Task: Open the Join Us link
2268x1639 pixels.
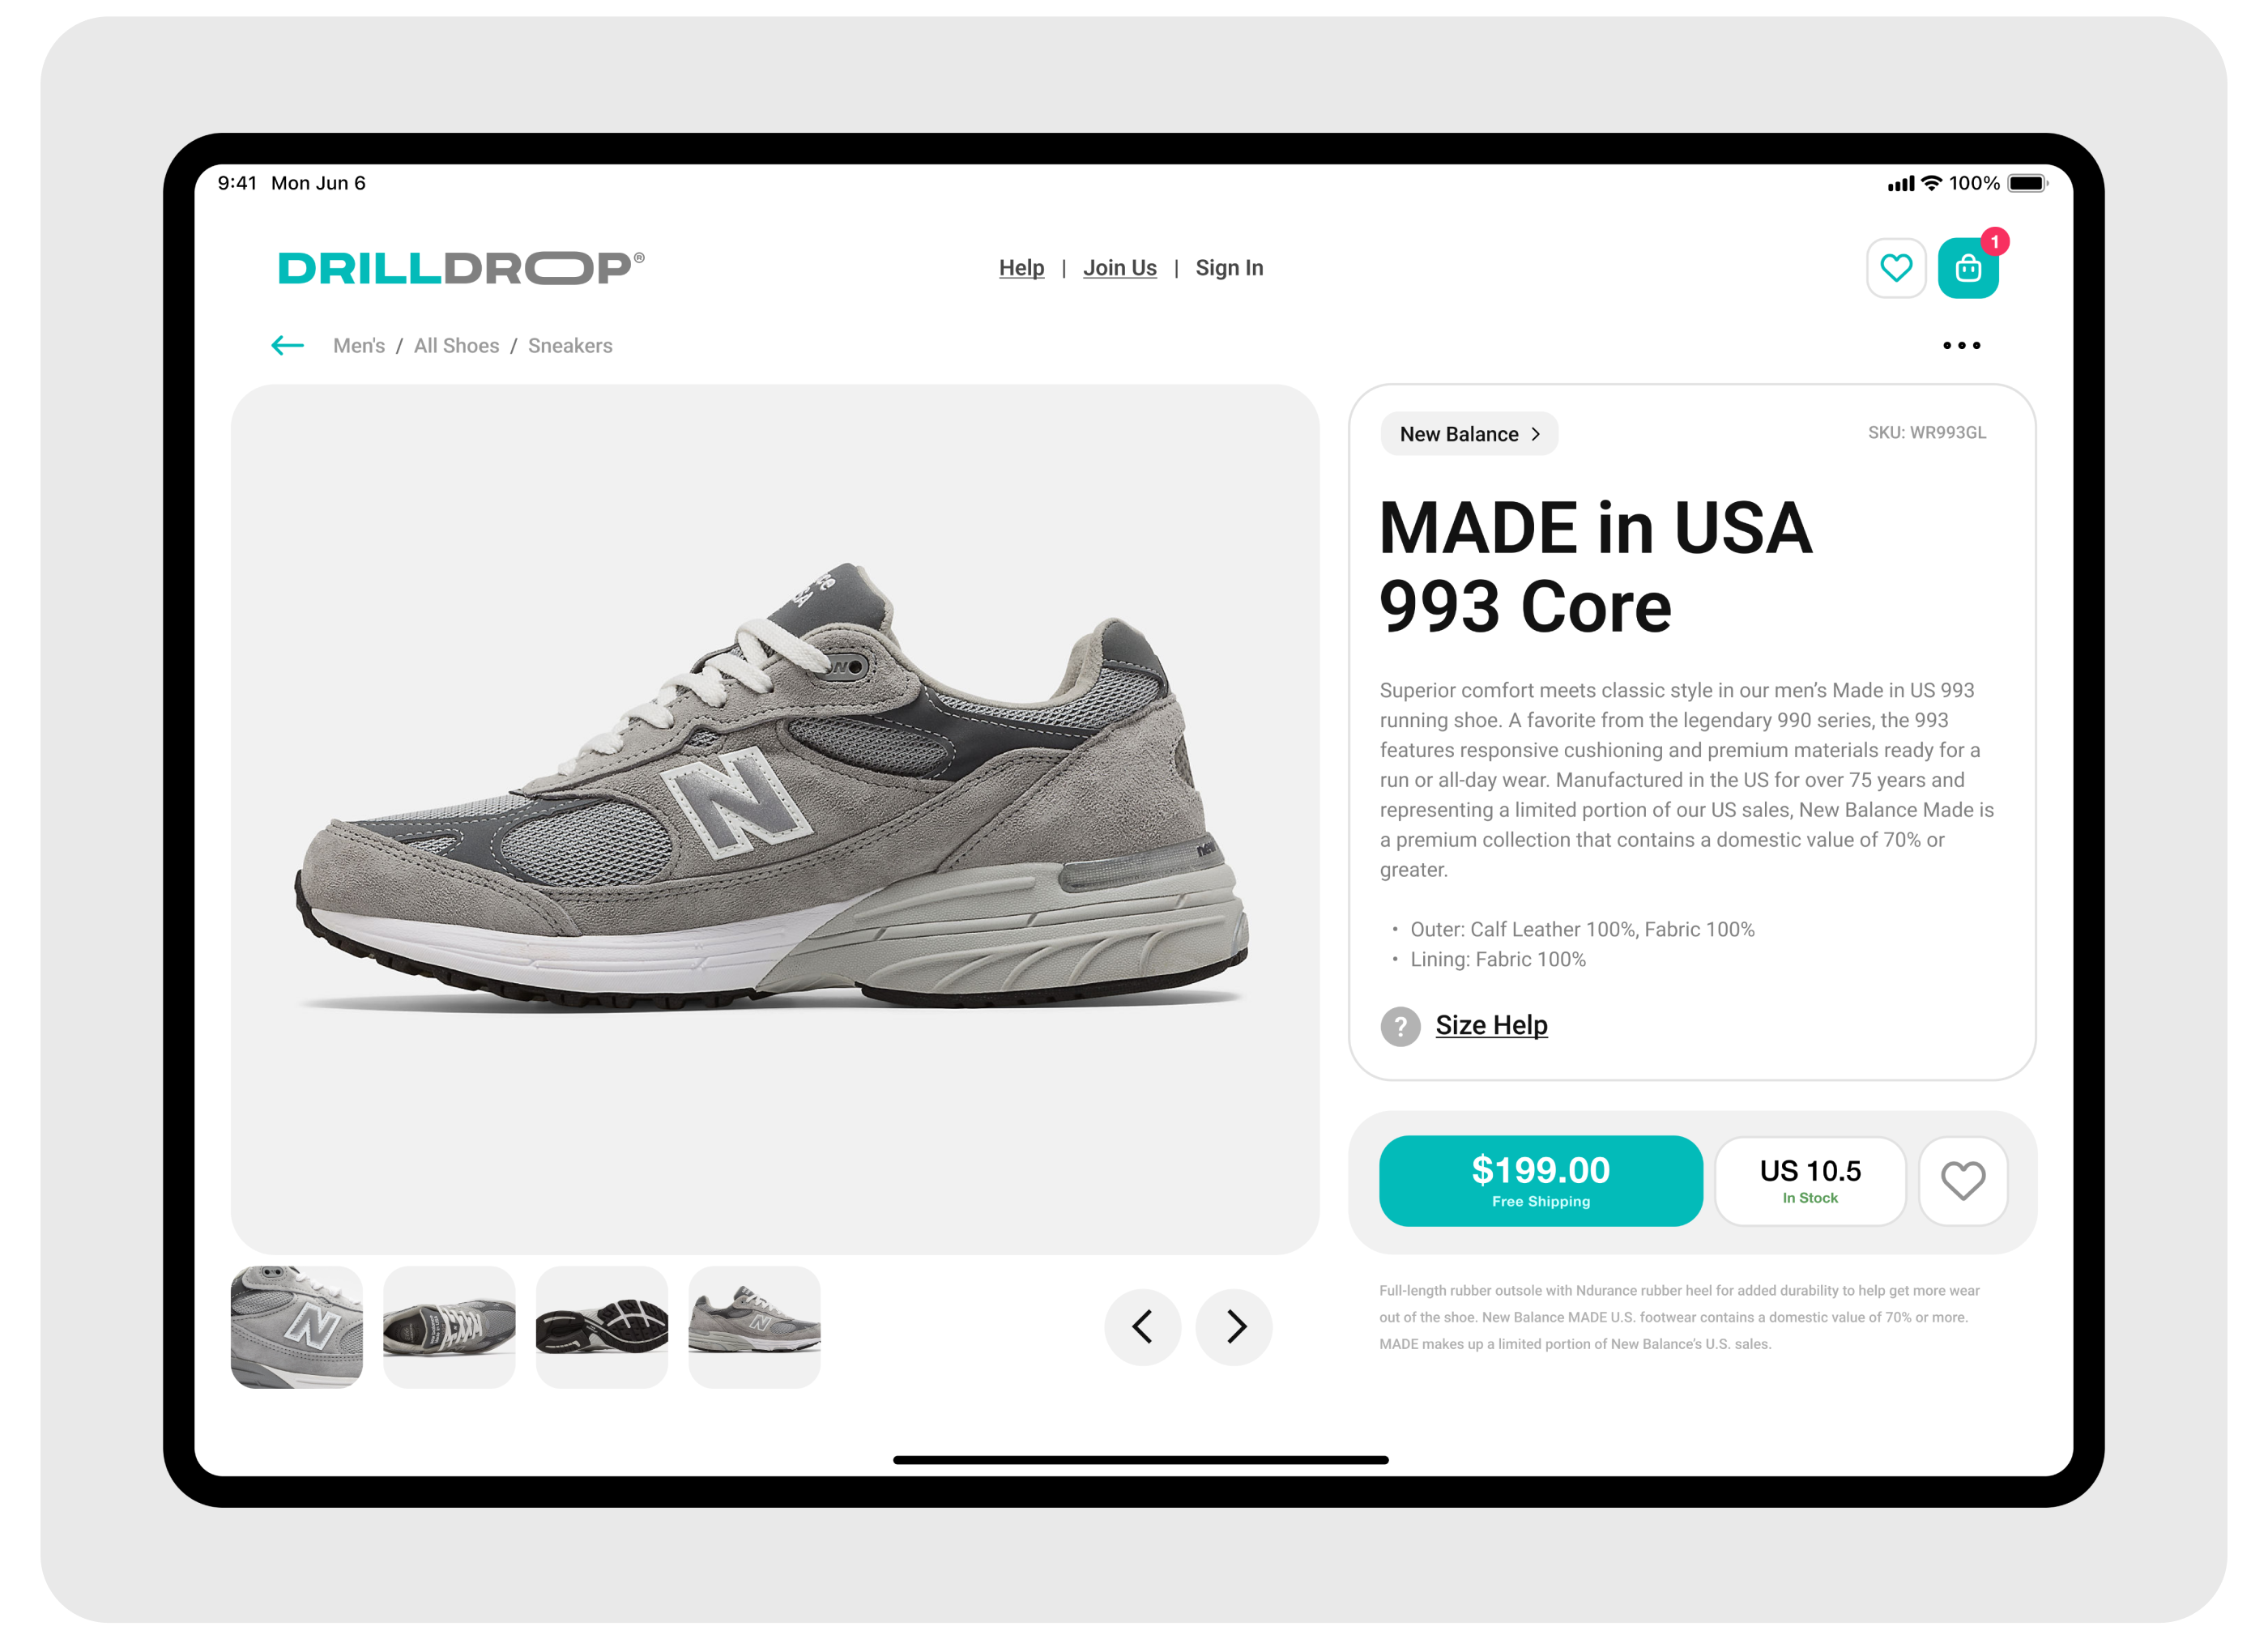Action: pos(1119,268)
